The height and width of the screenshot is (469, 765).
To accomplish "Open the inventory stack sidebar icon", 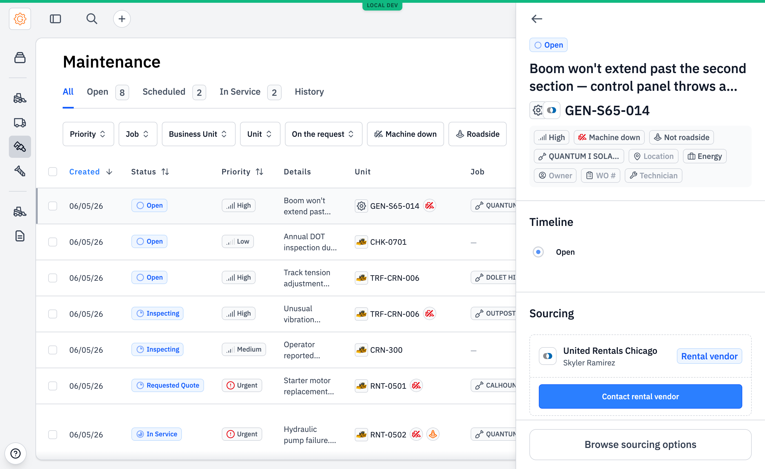I will coord(20,58).
